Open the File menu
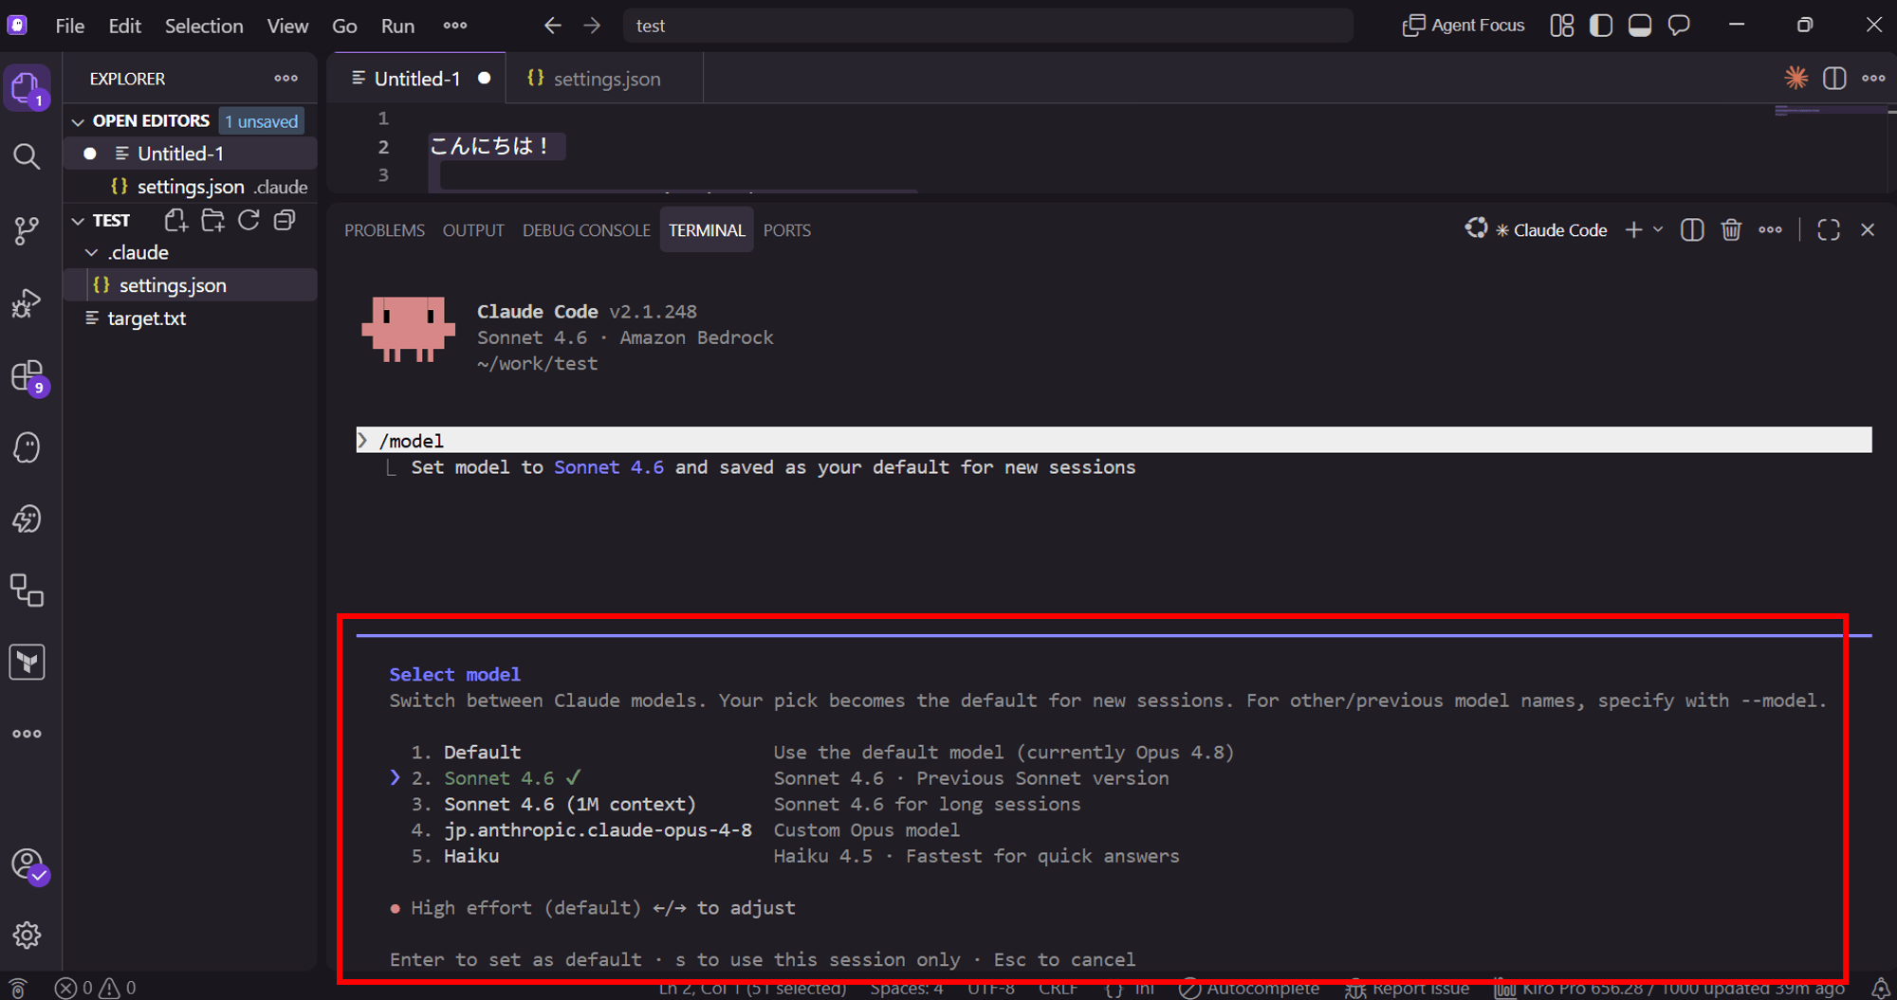The height and width of the screenshot is (1000, 1897). click(69, 26)
